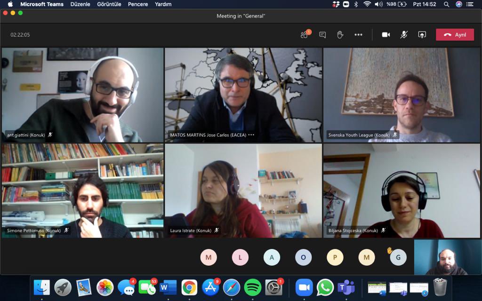Screen dimensions: 482x301
Task: Open the Trash from the Dock
Action: pos(440,287)
